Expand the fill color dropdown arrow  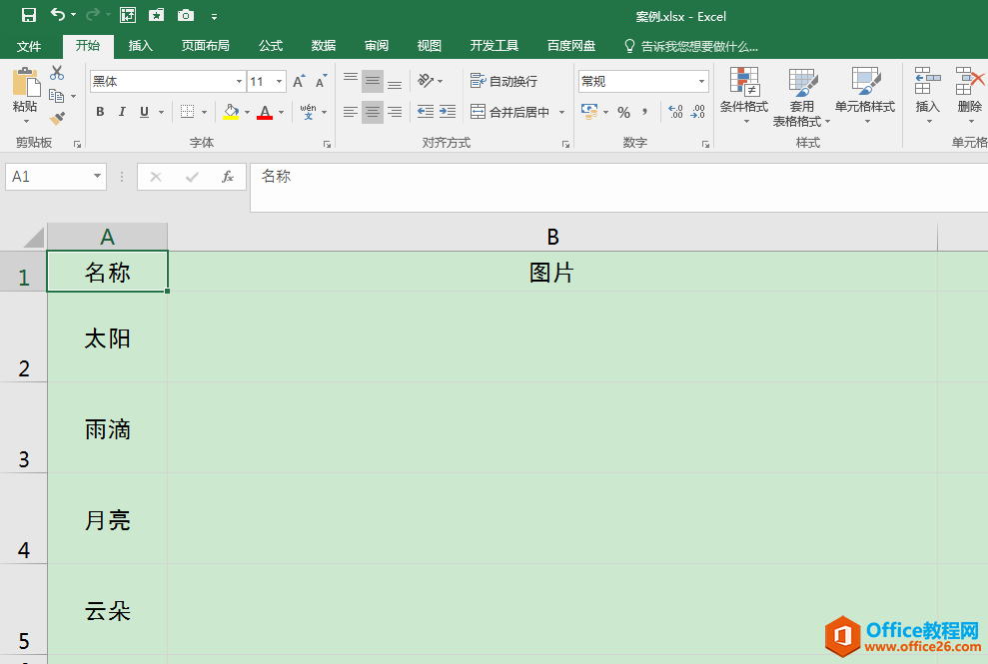coord(247,112)
